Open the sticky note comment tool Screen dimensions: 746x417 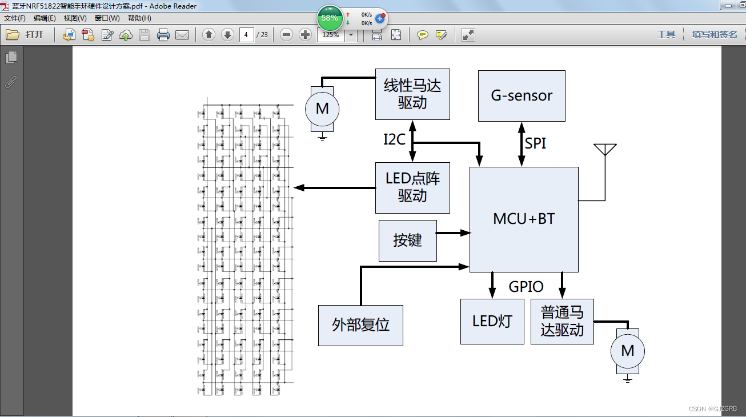pyautogui.click(x=422, y=35)
